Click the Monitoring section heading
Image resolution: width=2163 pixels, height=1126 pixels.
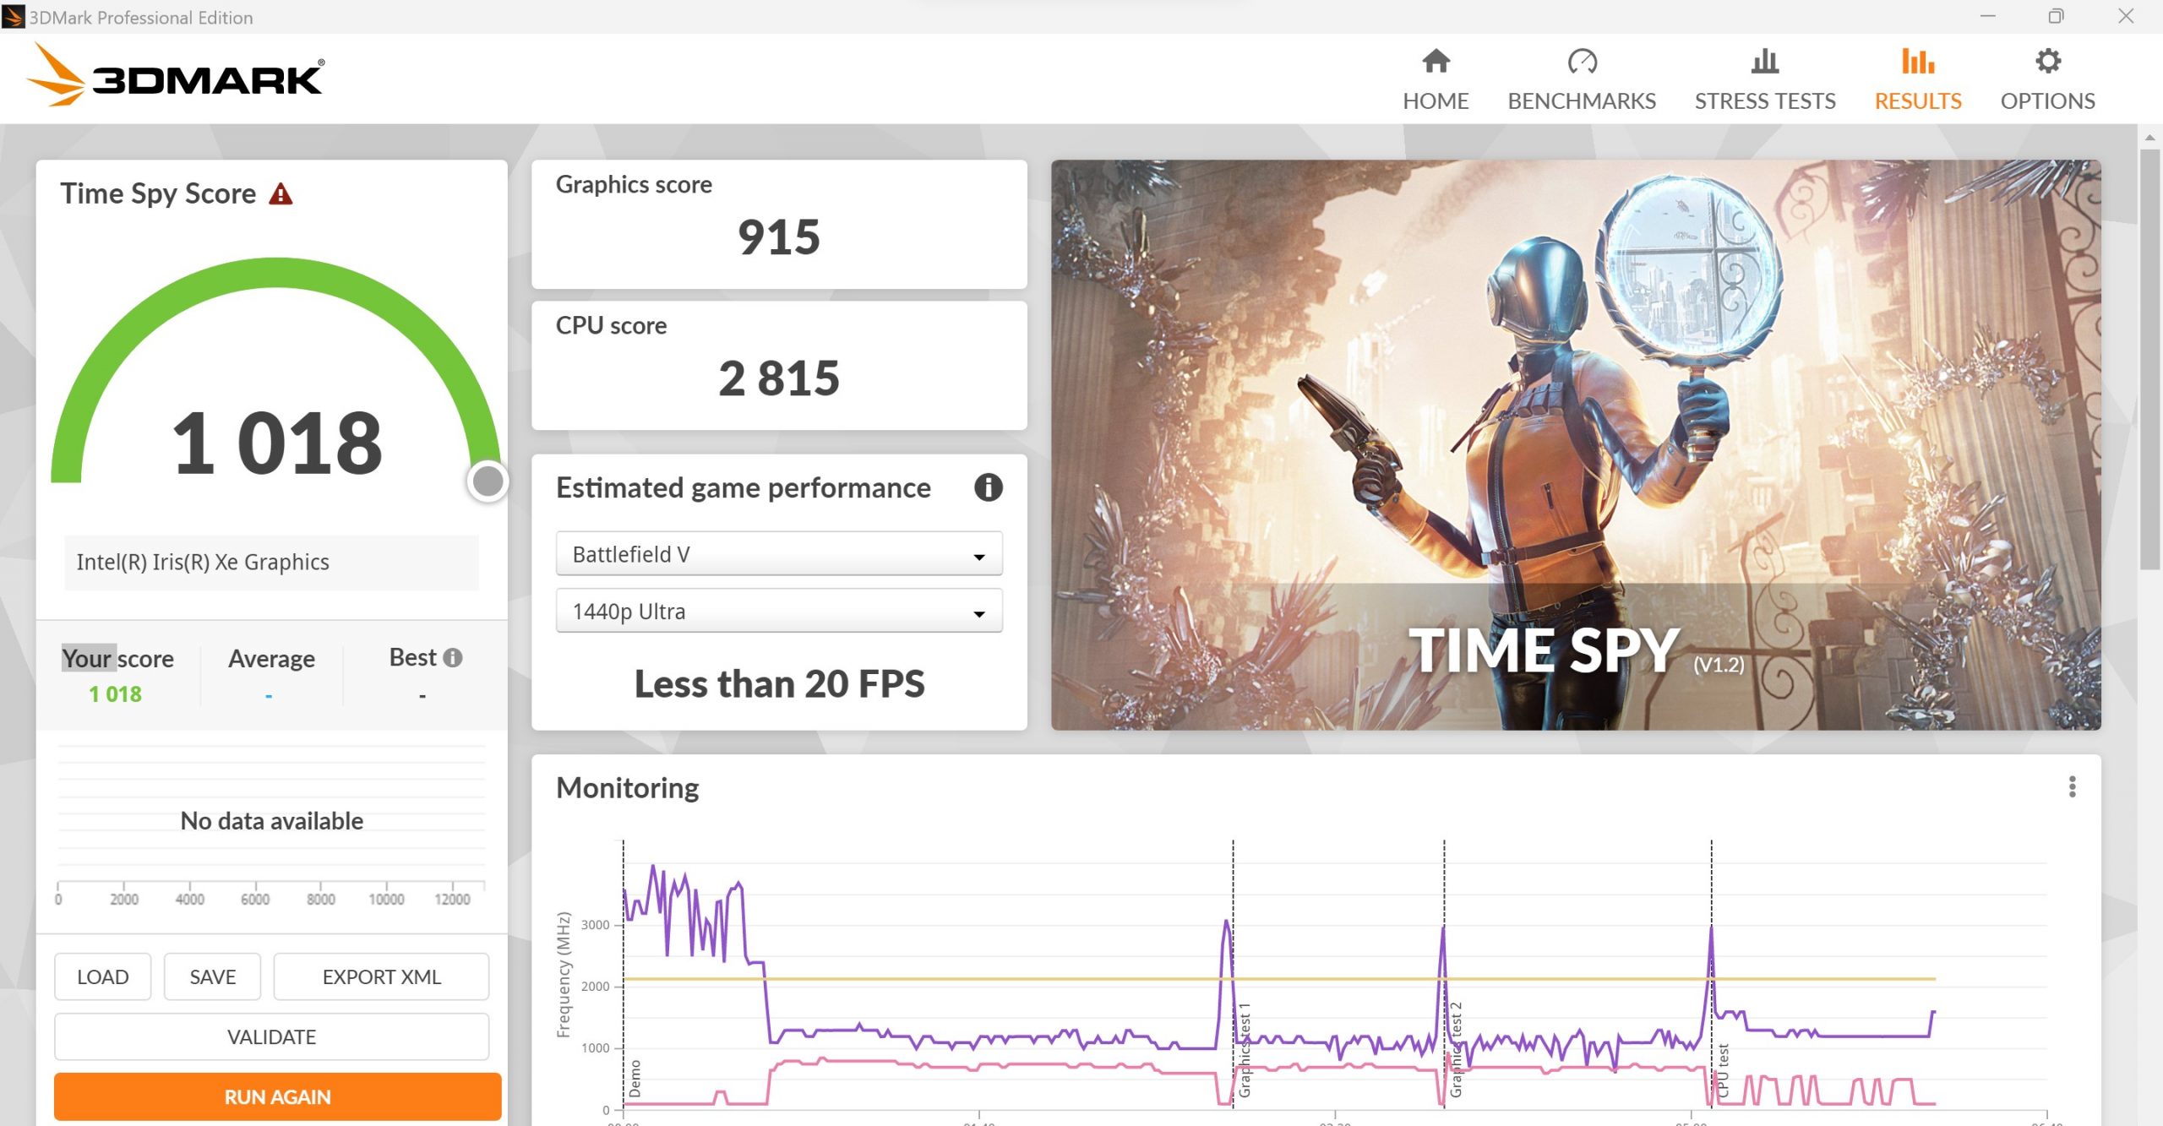(627, 787)
